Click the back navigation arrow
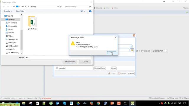Image resolution: width=189 pixels, height=106 pixels. (4, 6)
